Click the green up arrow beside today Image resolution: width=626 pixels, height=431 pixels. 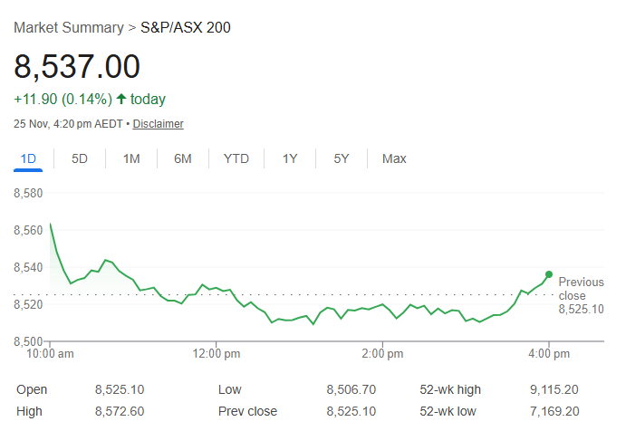tap(120, 99)
